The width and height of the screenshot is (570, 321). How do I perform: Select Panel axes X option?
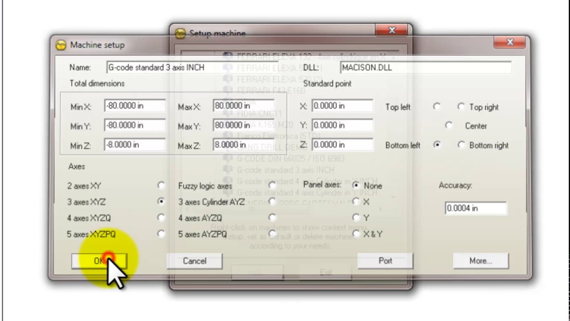click(x=356, y=202)
